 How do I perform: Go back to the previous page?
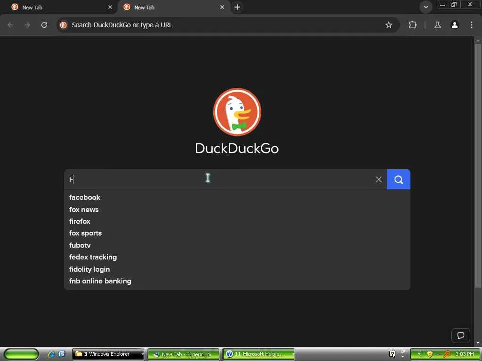[10, 25]
